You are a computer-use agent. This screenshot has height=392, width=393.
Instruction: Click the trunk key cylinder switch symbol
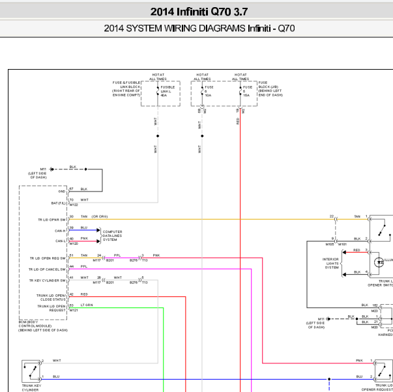tap(31, 371)
